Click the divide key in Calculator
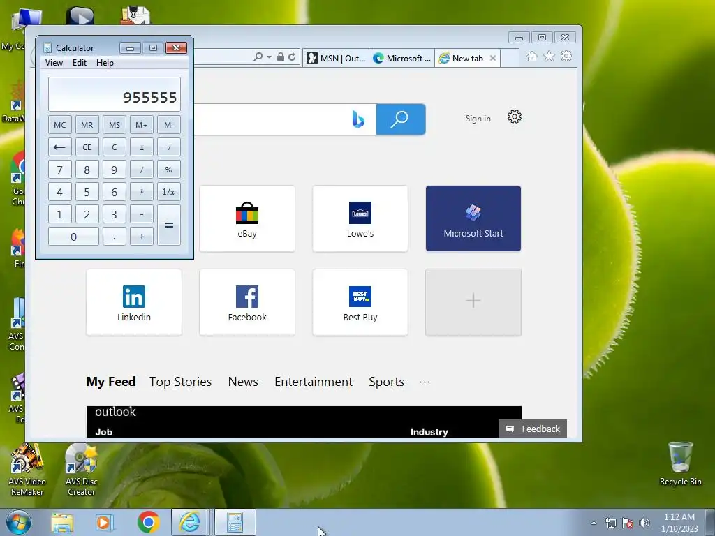This screenshot has width=715, height=536. tap(141, 170)
